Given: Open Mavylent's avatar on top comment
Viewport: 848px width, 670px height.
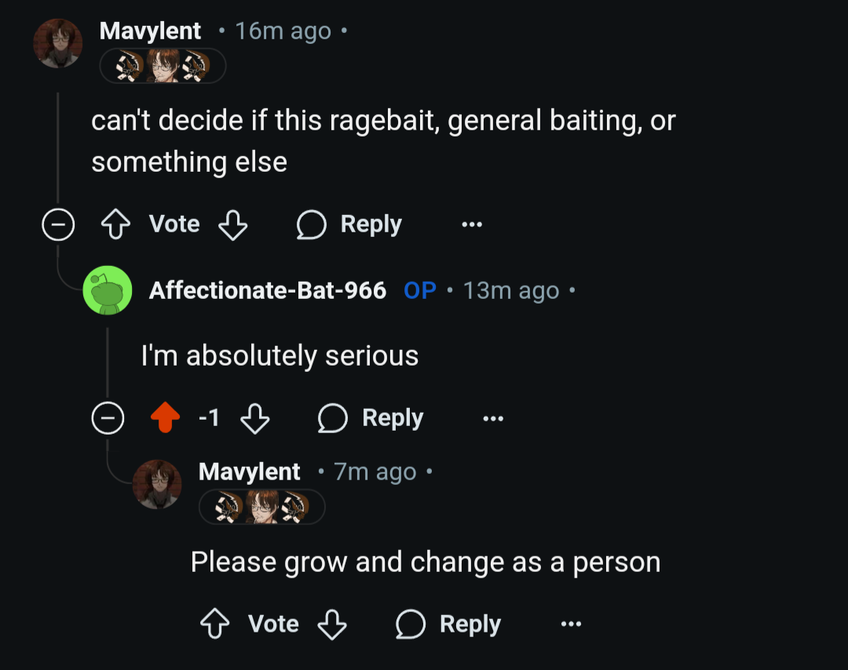Looking at the screenshot, I should [x=58, y=43].
